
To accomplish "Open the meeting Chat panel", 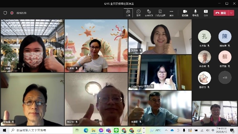I will point(139,13).
